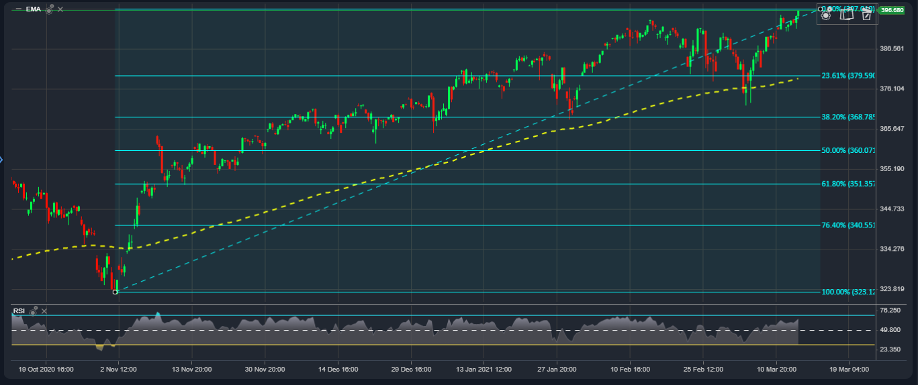
Task: Click the 13 Jan 2021 12:00 time marker
Action: [x=484, y=369]
